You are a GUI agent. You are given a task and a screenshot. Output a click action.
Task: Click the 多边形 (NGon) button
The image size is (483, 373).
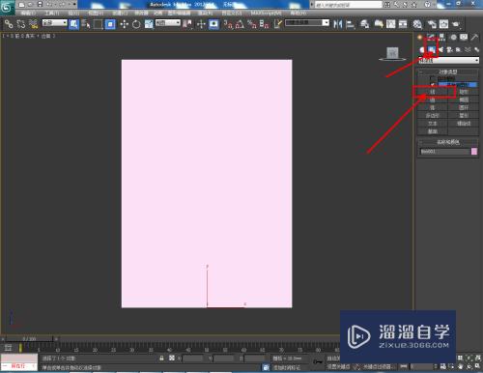point(433,115)
